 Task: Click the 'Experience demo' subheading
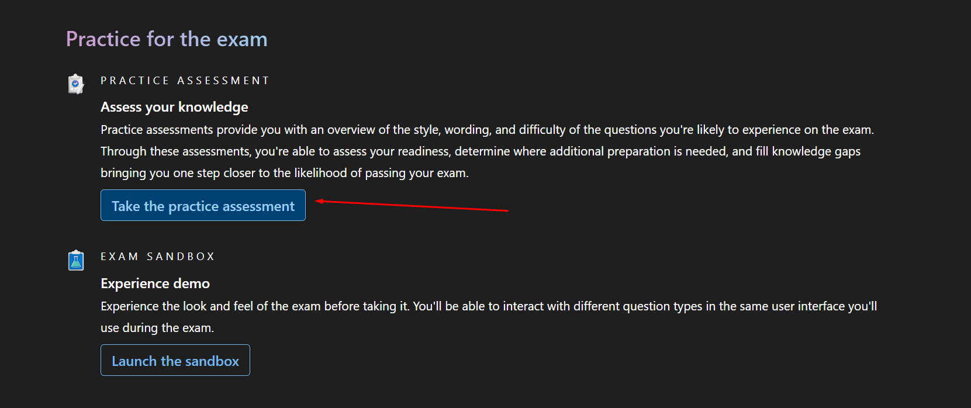tap(155, 283)
